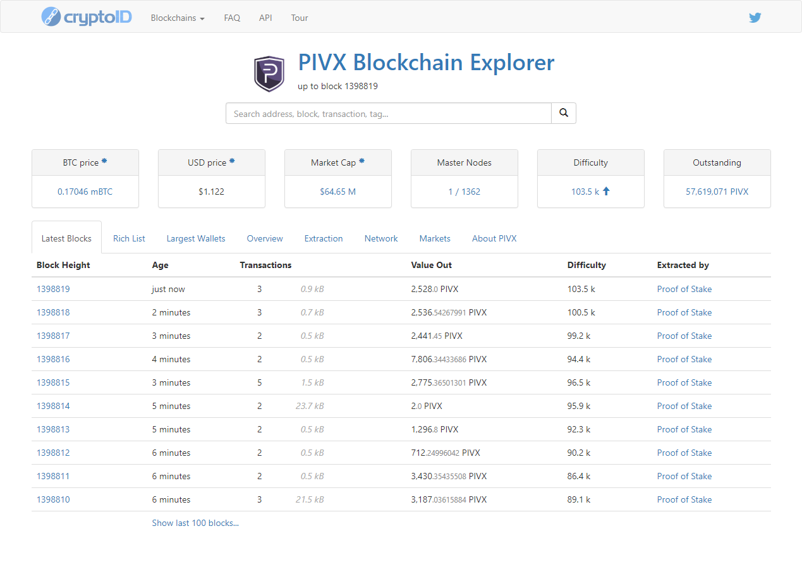Click the magnifying glass search button

[x=564, y=113]
